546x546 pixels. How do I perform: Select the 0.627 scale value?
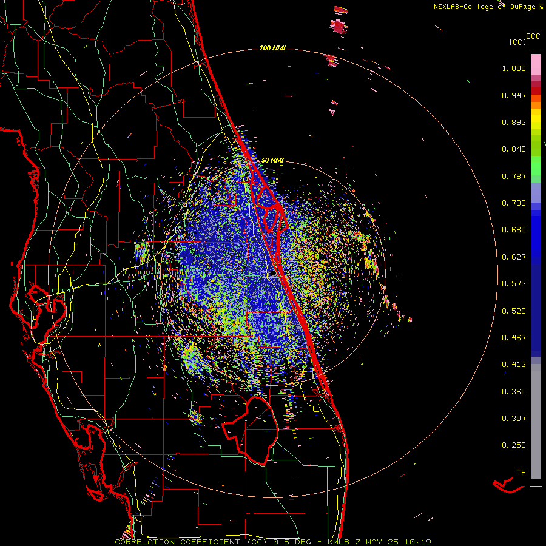pyautogui.click(x=514, y=257)
